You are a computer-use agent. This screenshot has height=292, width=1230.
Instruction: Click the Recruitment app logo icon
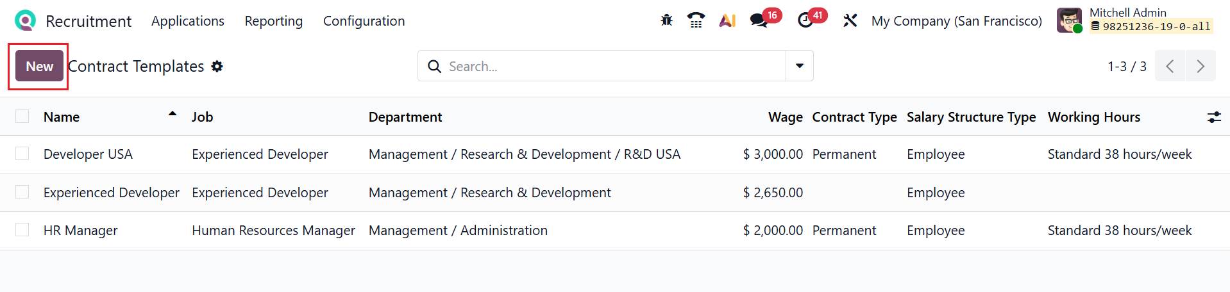(25, 20)
